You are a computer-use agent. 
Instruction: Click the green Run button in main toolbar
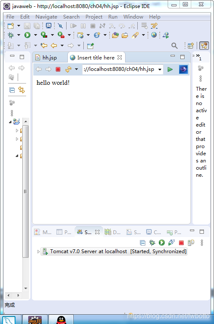pos(27,35)
